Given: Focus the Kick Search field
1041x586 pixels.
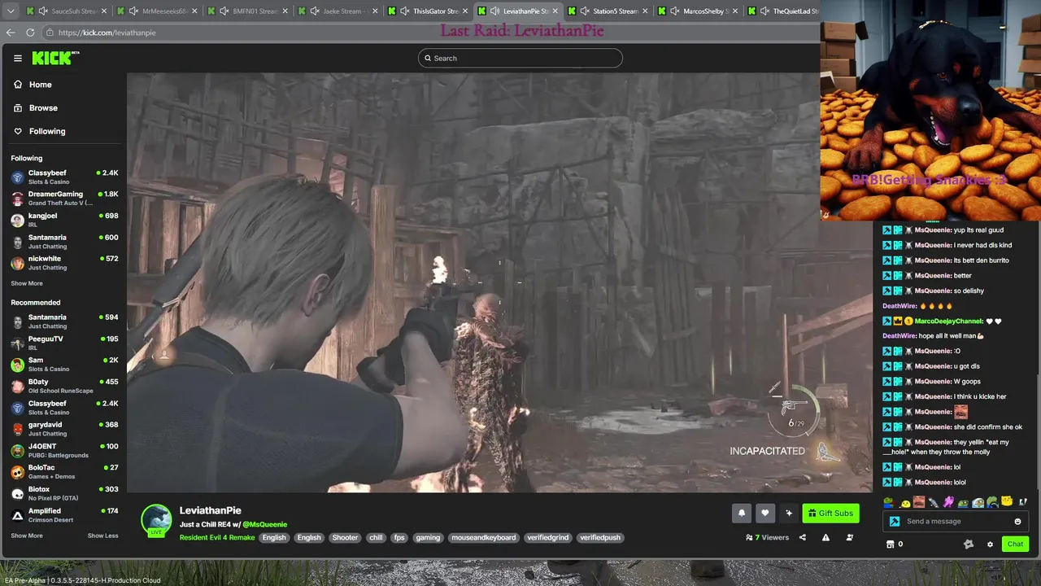Looking at the screenshot, I should click(520, 58).
